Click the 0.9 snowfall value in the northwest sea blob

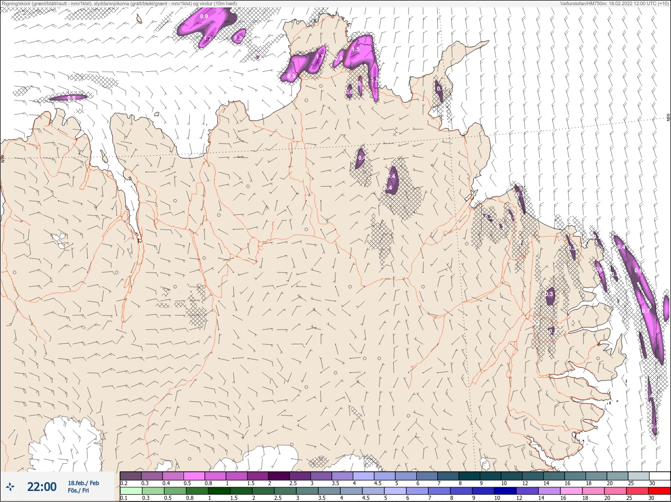click(204, 17)
